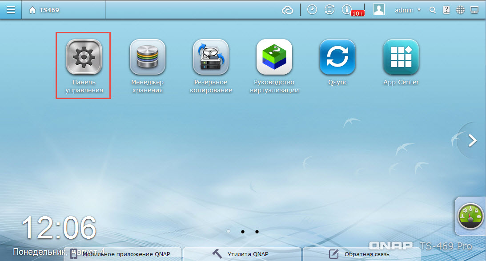Image resolution: width=486 pixels, height=261 pixels.
Task: Open Руководство виртуализации app icon
Action: click(x=274, y=57)
